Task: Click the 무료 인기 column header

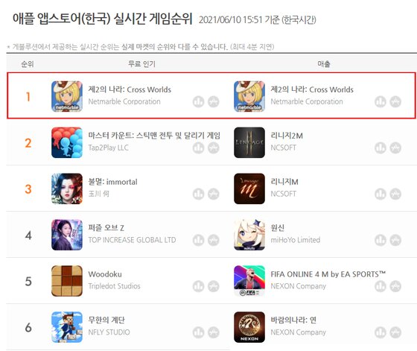Action: click(141, 64)
